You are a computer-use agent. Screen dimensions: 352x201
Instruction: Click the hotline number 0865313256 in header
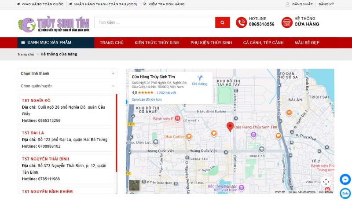[261, 24]
